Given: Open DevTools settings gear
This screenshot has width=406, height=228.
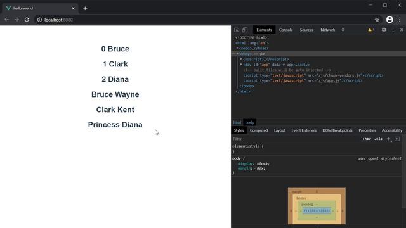Looking at the screenshot, I should coord(384,30).
